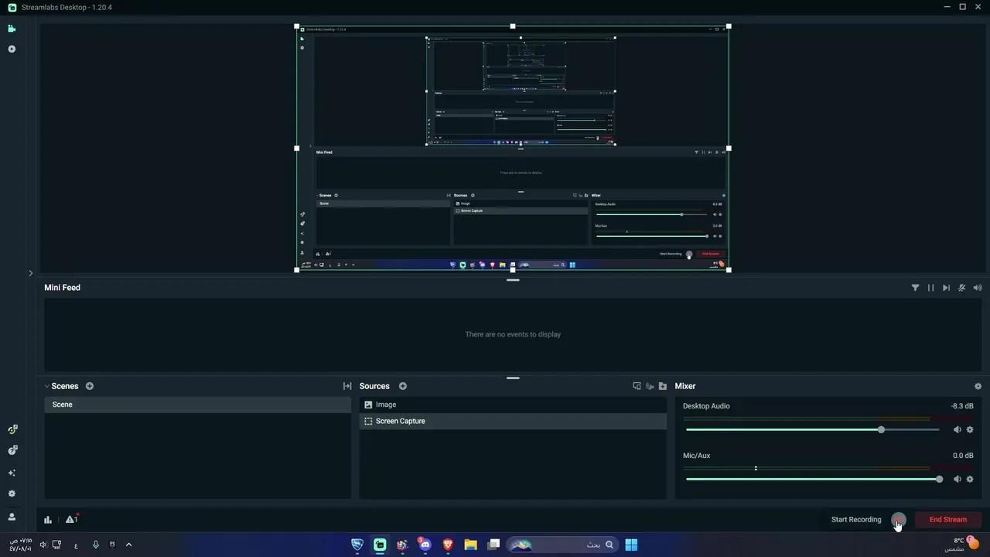Pause the Mini Feed alert queue
The image size is (990, 557).
tap(930, 288)
